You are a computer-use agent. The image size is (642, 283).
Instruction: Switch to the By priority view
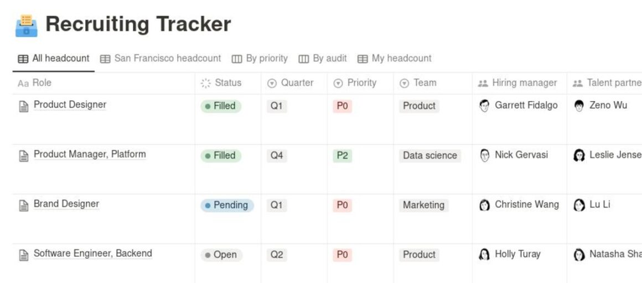(260, 59)
